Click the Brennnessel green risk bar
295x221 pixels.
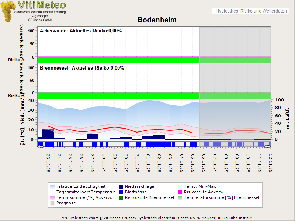click(118, 95)
